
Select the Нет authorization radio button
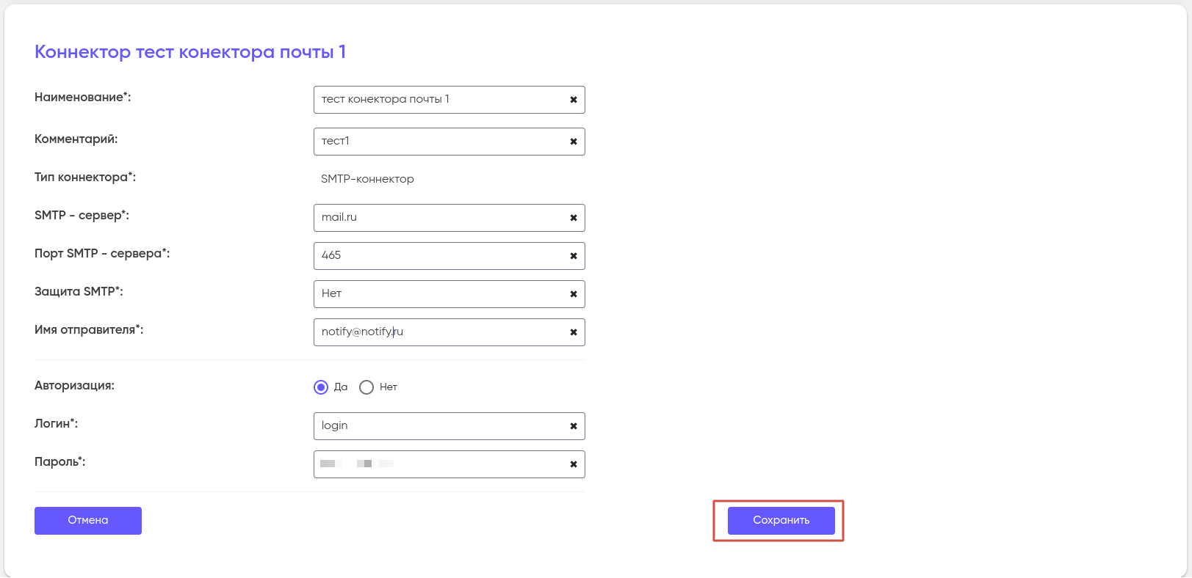coord(366,387)
